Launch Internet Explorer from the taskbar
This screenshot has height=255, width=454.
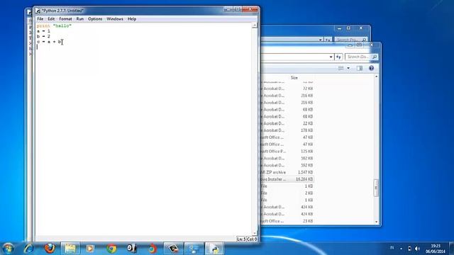click(28, 249)
